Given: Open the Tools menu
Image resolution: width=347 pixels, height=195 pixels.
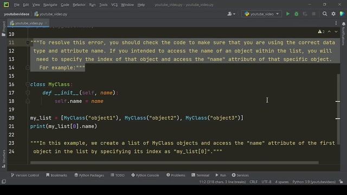Looking at the screenshot, I should [103, 5].
